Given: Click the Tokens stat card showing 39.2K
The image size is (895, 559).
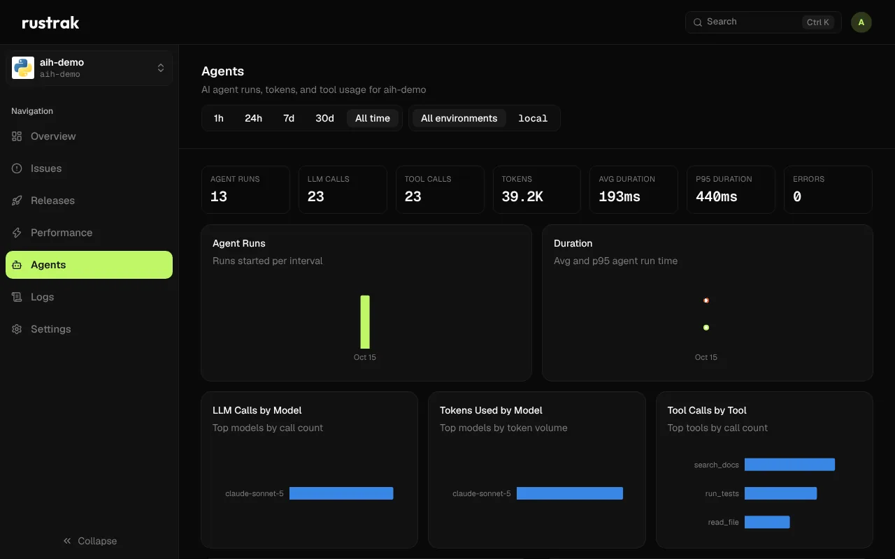Looking at the screenshot, I should tap(536, 189).
